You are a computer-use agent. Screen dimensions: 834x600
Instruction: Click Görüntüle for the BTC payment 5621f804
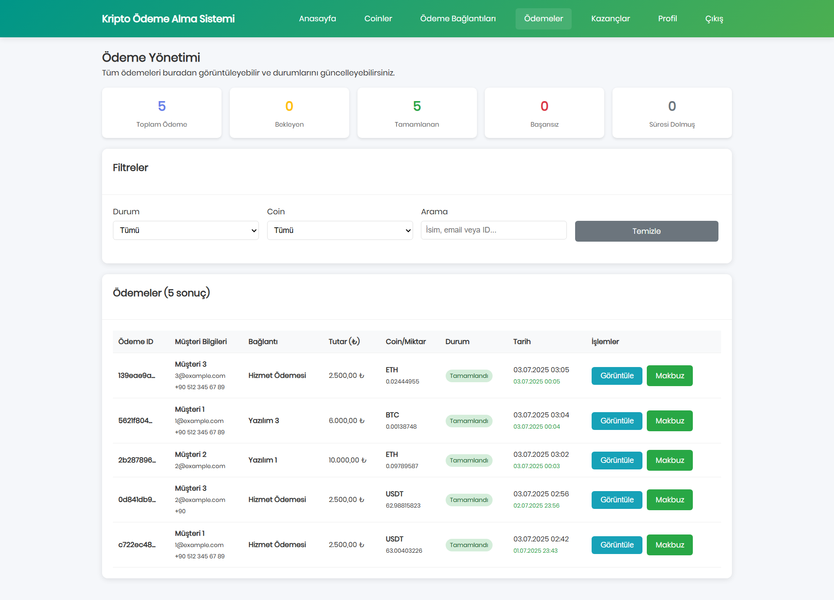(617, 421)
